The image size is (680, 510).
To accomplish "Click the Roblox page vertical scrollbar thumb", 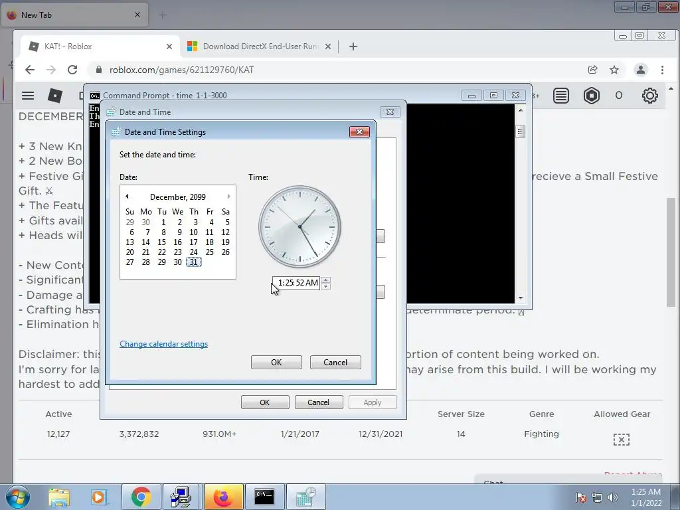I will 671,252.
